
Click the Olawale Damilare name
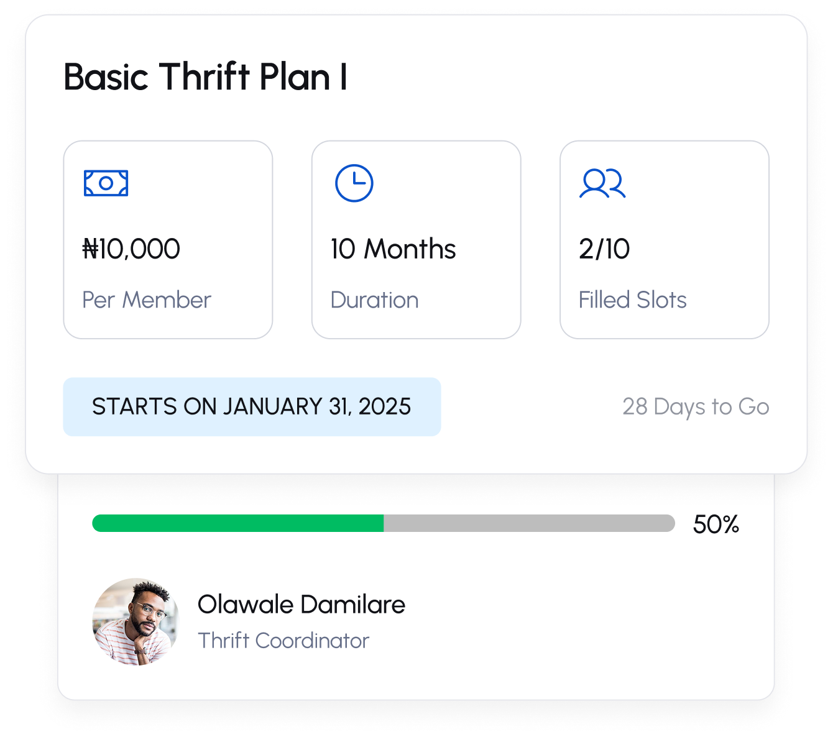(301, 604)
